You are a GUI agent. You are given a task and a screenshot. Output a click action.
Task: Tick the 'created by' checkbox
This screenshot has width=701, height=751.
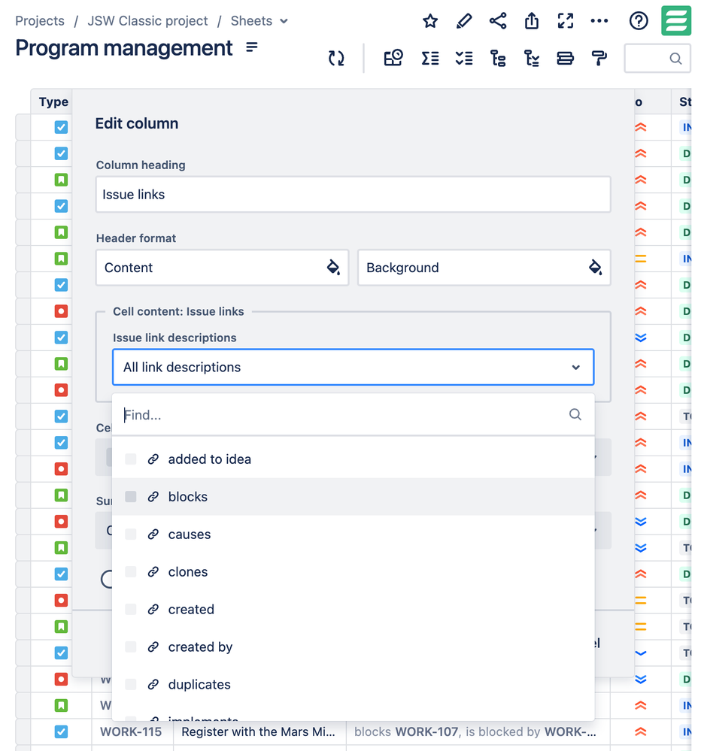[130, 647]
